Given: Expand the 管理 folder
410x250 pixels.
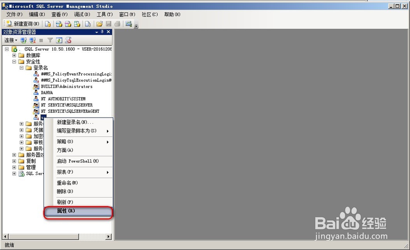Looking at the screenshot, I should click(14, 167).
